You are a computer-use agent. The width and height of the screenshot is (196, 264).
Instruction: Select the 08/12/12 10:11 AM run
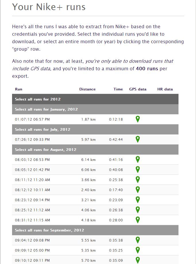32,190
